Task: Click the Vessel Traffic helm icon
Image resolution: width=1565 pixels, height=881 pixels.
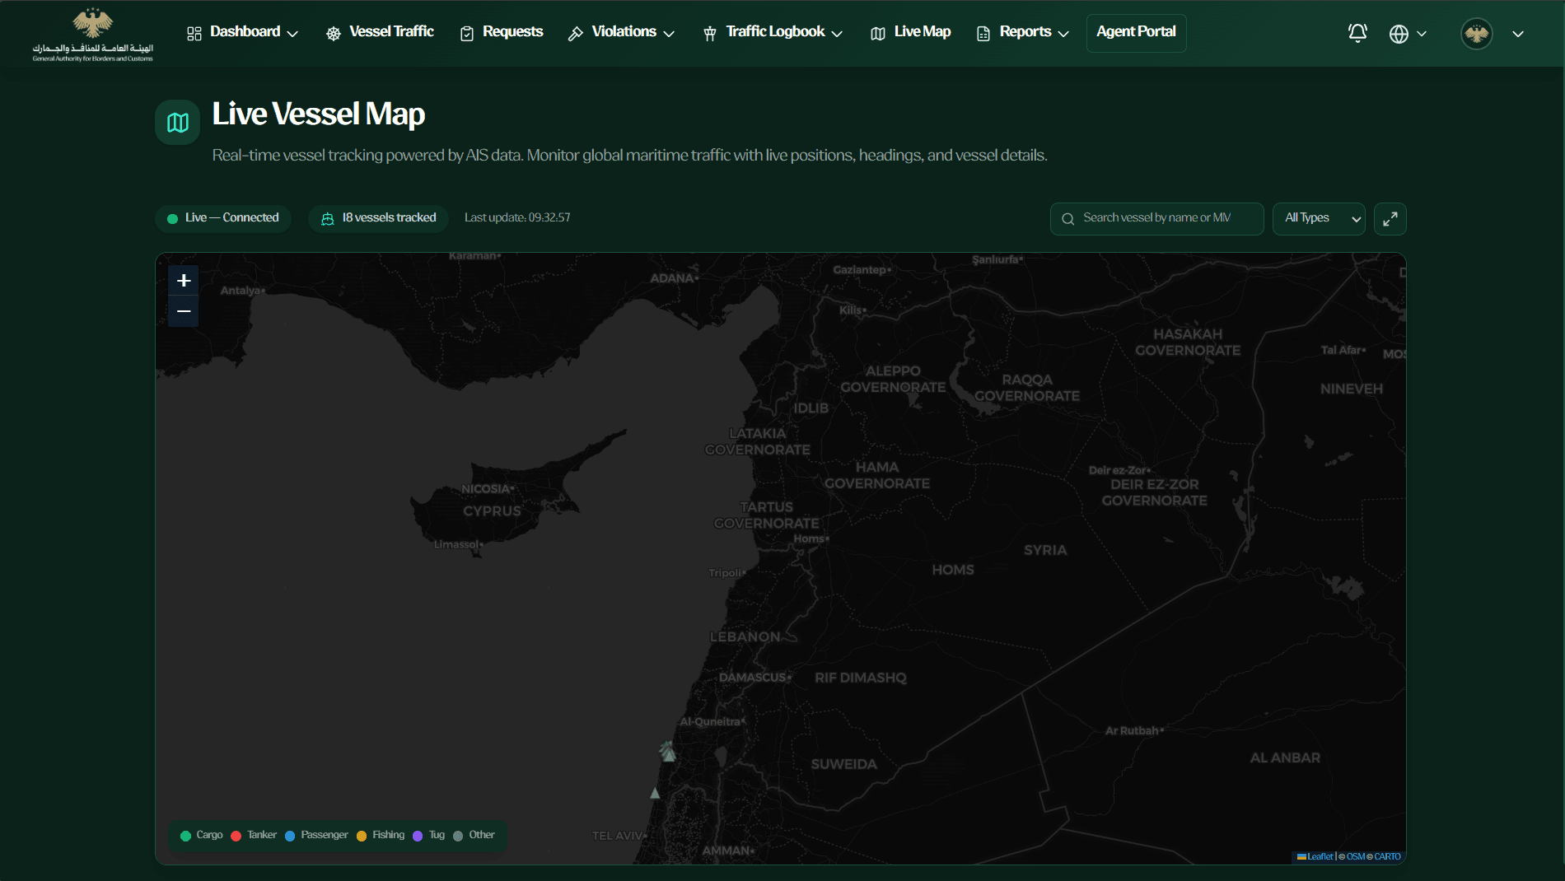Action: (x=334, y=34)
